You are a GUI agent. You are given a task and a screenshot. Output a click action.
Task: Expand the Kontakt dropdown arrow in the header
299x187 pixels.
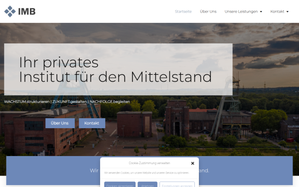pos(288,11)
